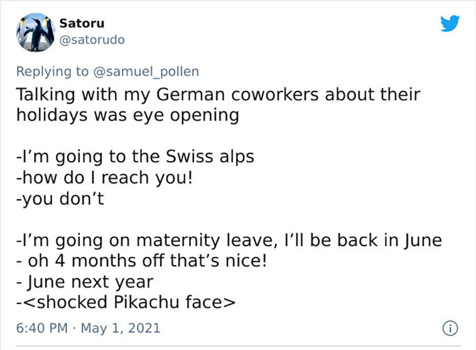Click the Swiss alps line
The height and width of the screenshot is (350, 476).
[x=135, y=157]
